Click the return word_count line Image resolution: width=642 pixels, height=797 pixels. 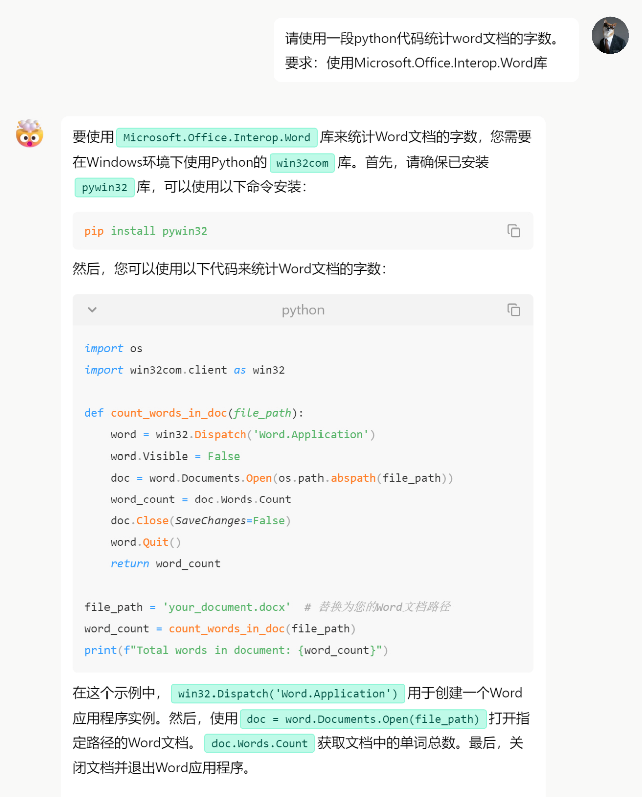click(x=165, y=564)
